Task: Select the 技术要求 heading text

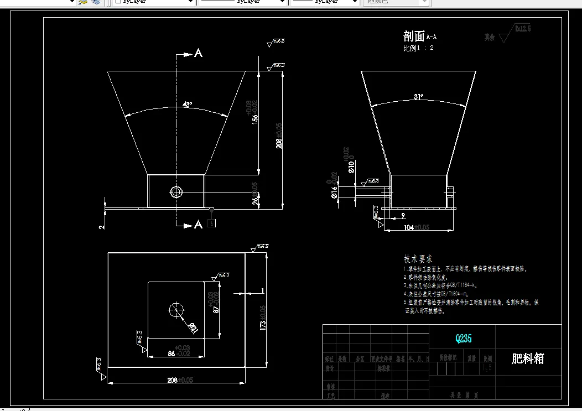Action: [418, 259]
